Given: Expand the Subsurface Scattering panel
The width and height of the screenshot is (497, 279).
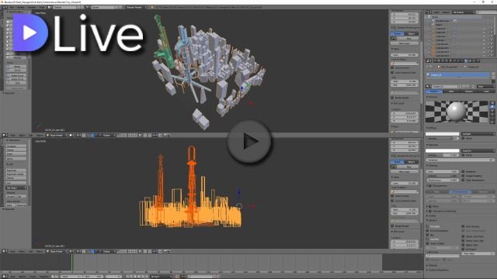Looking at the screenshot, I should coord(426,211).
